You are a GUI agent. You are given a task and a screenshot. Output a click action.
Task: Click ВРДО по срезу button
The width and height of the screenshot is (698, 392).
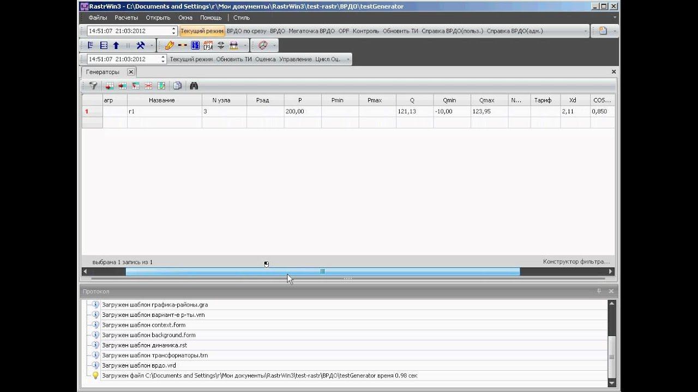click(x=246, y=31)
